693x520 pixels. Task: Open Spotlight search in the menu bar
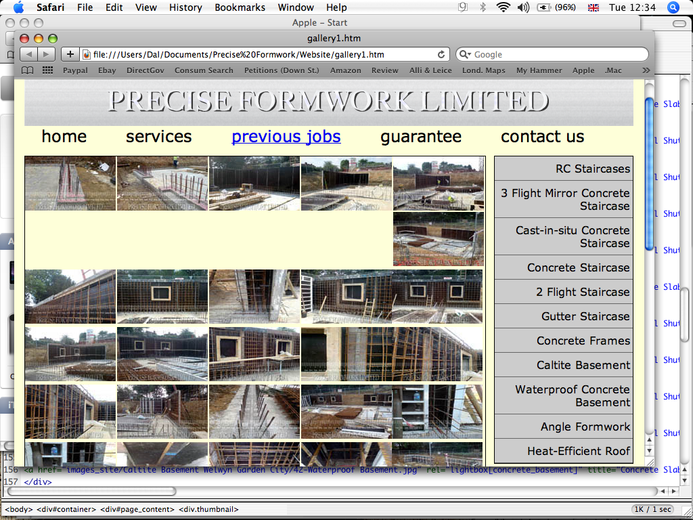(673, 7)
